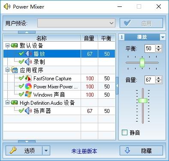The image size is (169, 161).
Task: Open the dropdown arrow next to 播放 header
Action: pyautogui.click(x=163, y=37)
